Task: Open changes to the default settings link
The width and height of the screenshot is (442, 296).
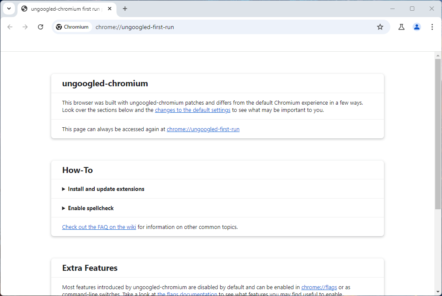Action: 192,110
